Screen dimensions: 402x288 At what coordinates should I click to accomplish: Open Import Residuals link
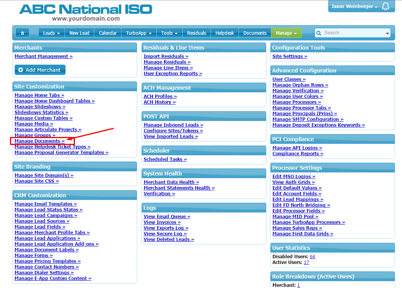pyautogui.click(x=166, y=56)
